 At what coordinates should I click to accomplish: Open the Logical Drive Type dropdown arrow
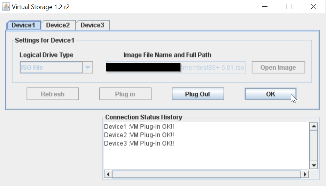point(88,67)
